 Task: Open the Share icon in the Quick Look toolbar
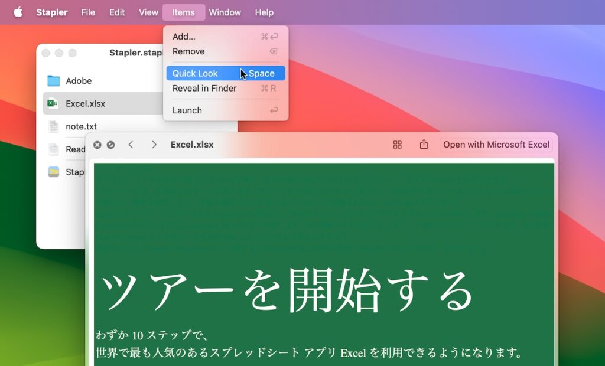(x=424, y=144)
